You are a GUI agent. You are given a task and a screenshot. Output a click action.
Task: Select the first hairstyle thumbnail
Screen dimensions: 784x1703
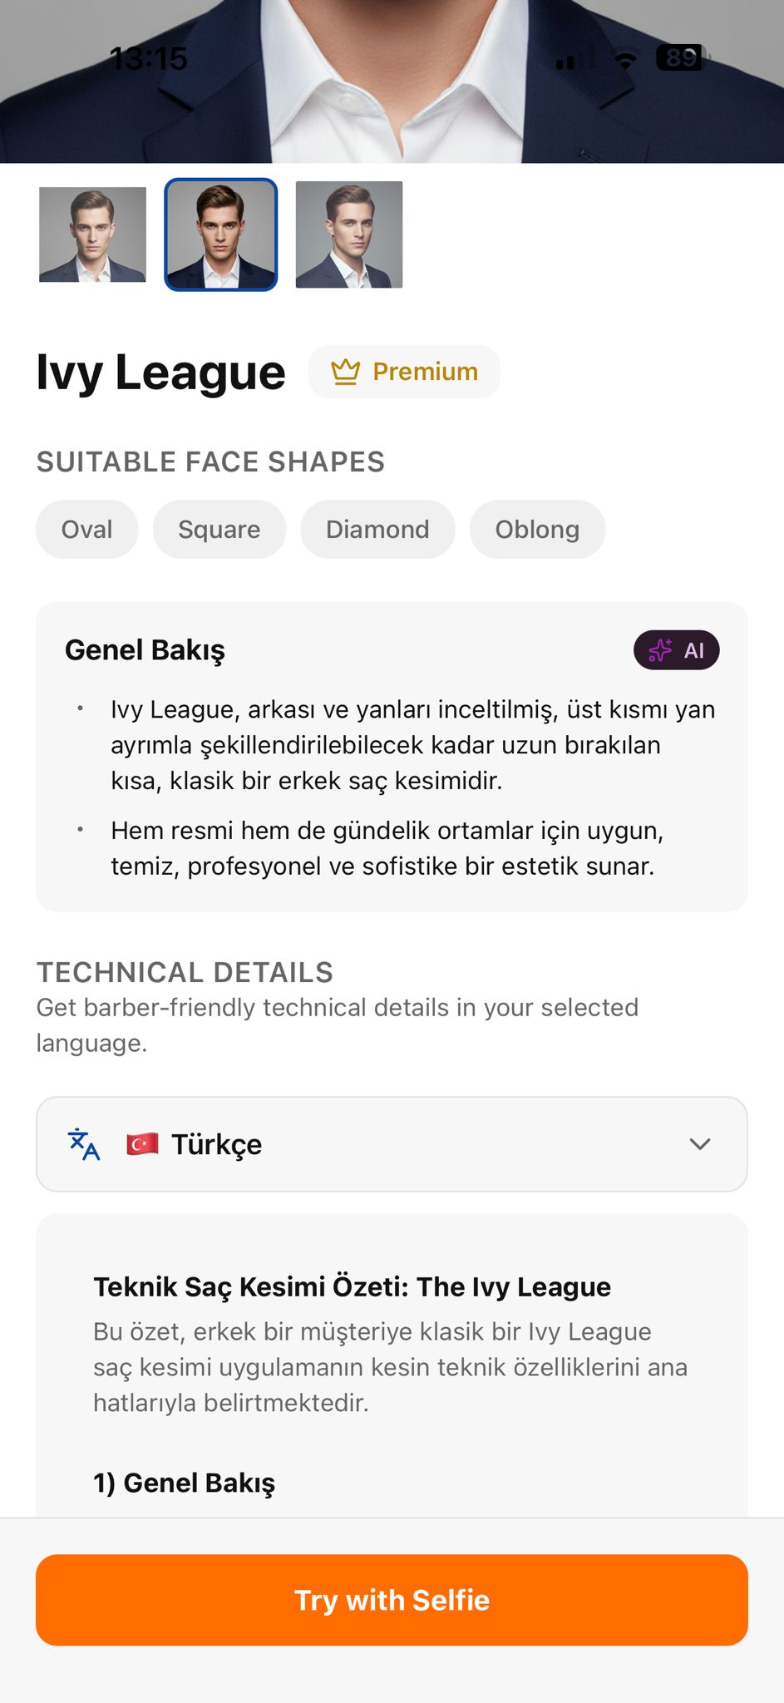point(92,234)
